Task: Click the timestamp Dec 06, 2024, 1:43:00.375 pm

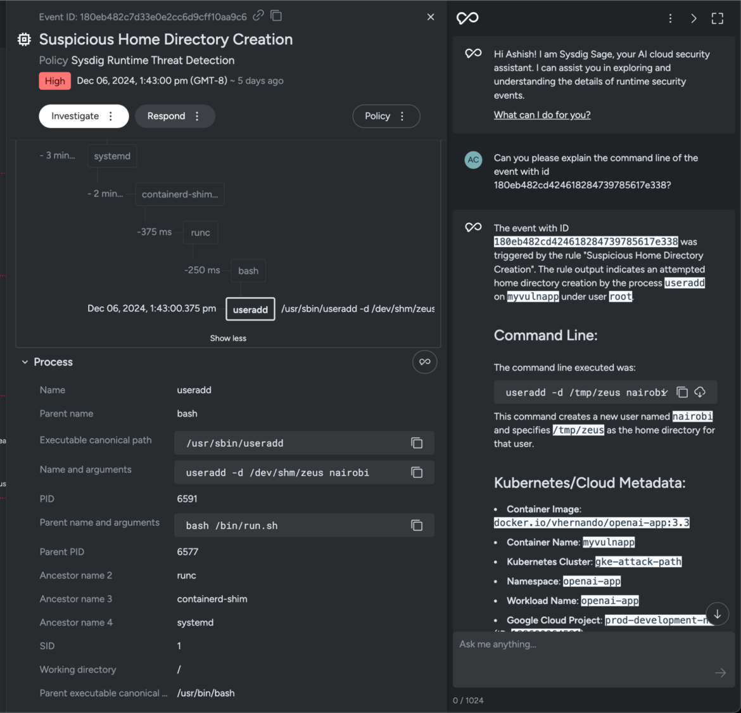Action: click(x=152, y=309)
